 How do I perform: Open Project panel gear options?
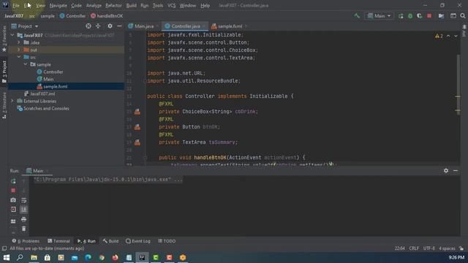pos(110,26)
